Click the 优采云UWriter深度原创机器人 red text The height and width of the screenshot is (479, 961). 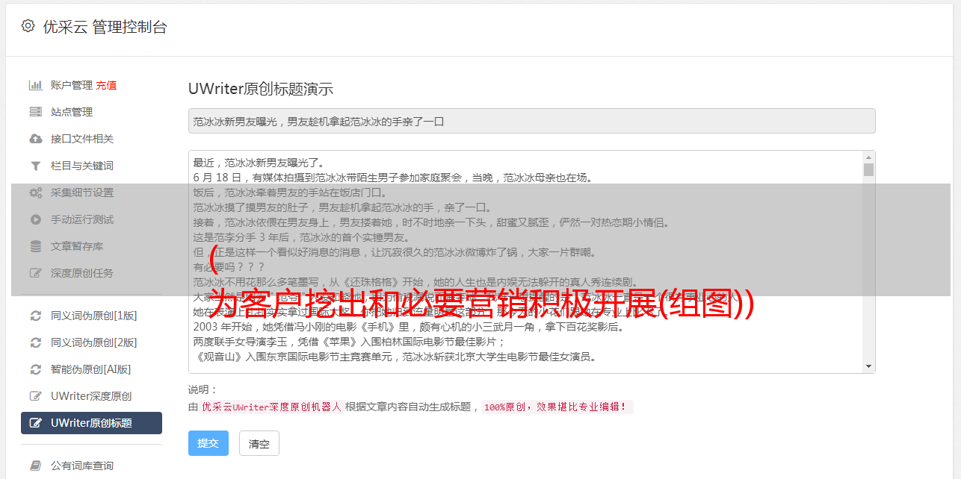coord(271,407)
